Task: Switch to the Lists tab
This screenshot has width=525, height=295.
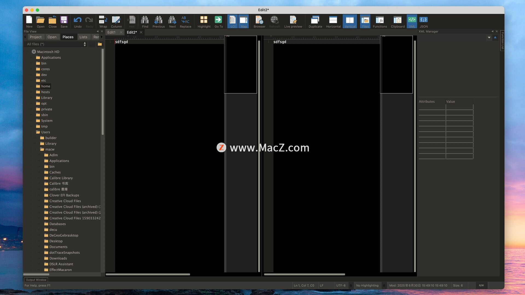Action: [x=83, y=37]
